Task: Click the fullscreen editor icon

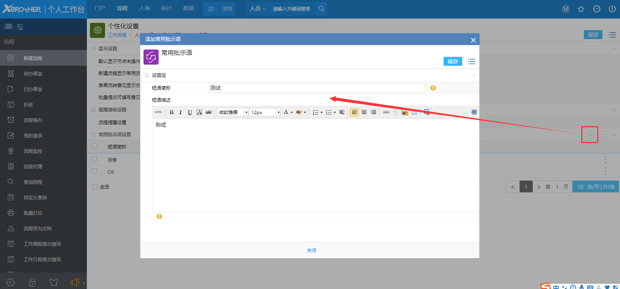Action: click(x=474, y=112)
